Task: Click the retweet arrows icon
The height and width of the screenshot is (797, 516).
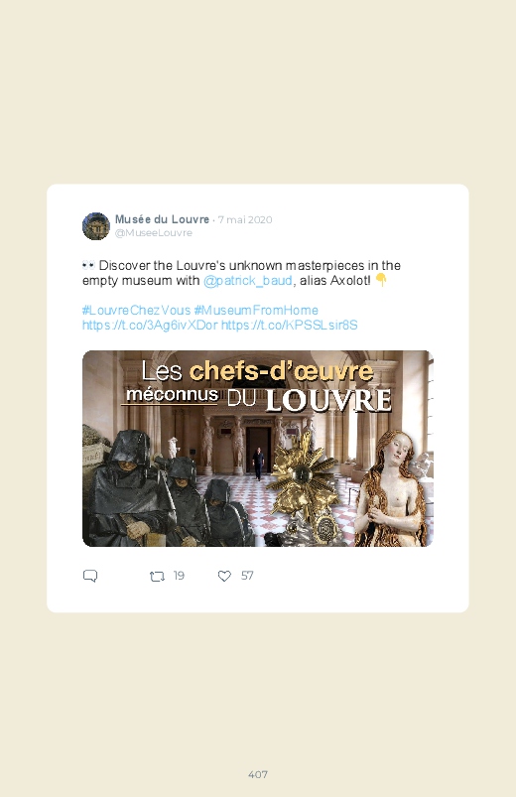Action: pyautogui.click(x=157, y=576)
